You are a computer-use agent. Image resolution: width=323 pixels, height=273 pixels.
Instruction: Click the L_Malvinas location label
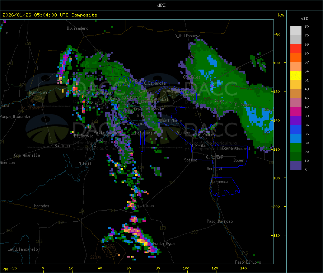pos(141,133)
